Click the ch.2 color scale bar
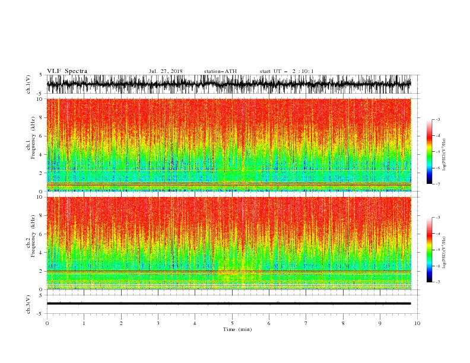Image resolution: width=470 pixels, height=363 pixels. tap(429, 250)
